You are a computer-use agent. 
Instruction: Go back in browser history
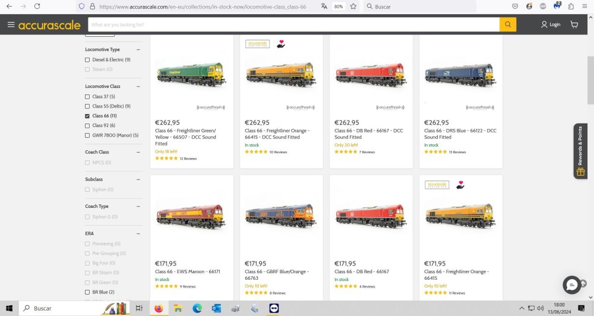[10, 7]
